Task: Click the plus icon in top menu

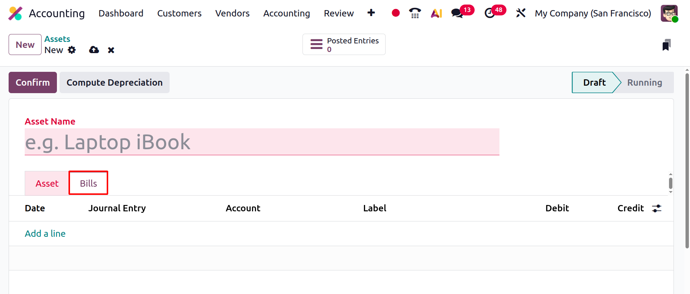Action: [371, 13]
